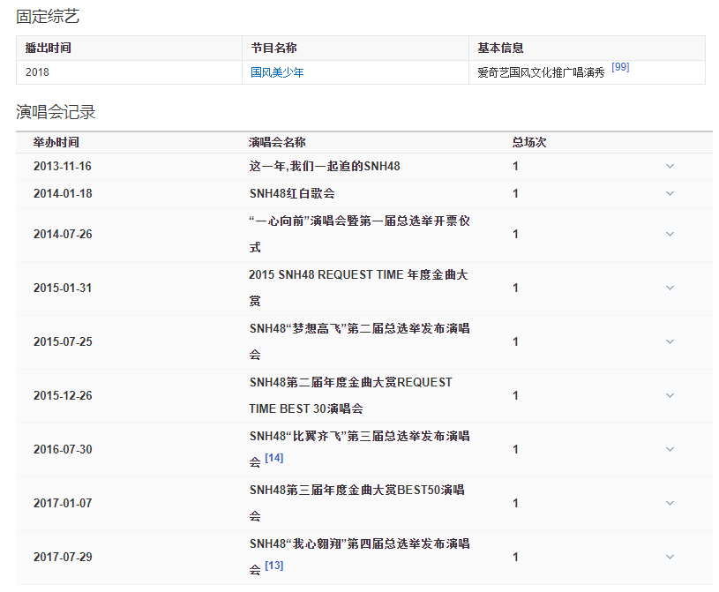The width and height of the screenshot is (719, 592).
Task: Click the 总场次 column header
Action: (x=529, y=142)
